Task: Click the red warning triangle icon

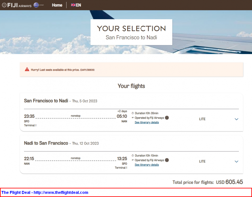Action: pyautogui.click(x=27, y=69)
